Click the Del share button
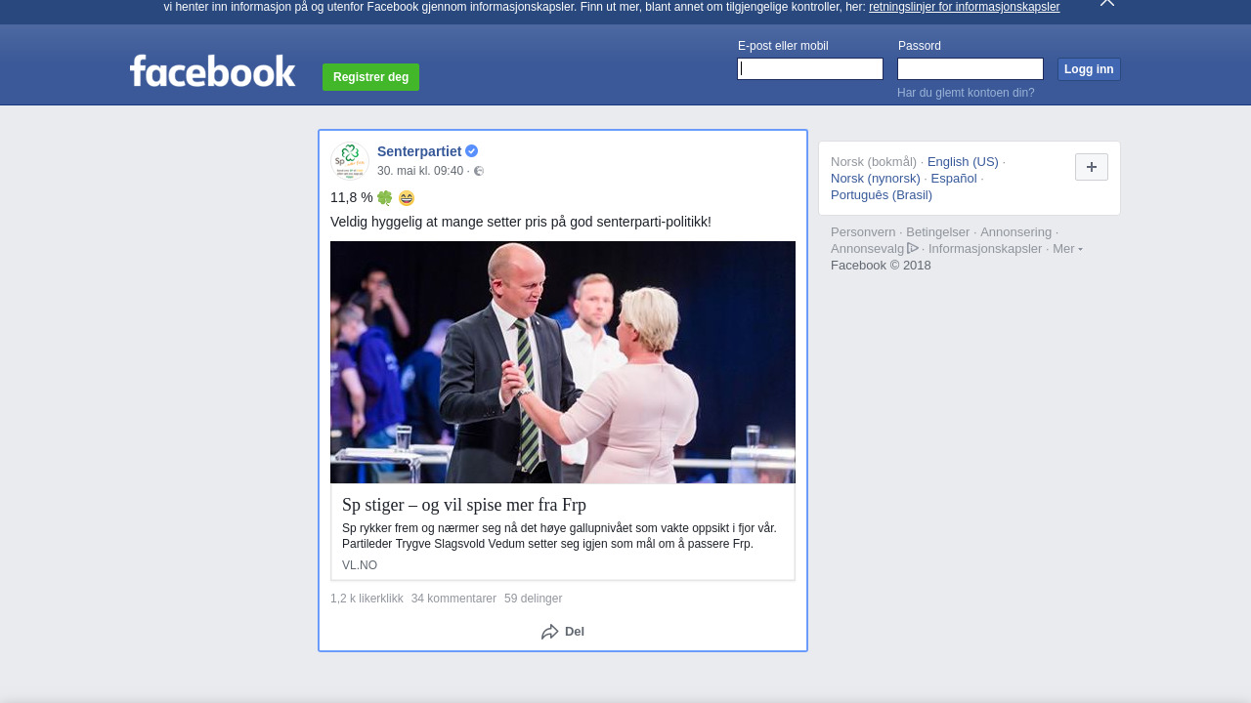The height and width of the screenshot is (703, 1251). tap(563, 632)
